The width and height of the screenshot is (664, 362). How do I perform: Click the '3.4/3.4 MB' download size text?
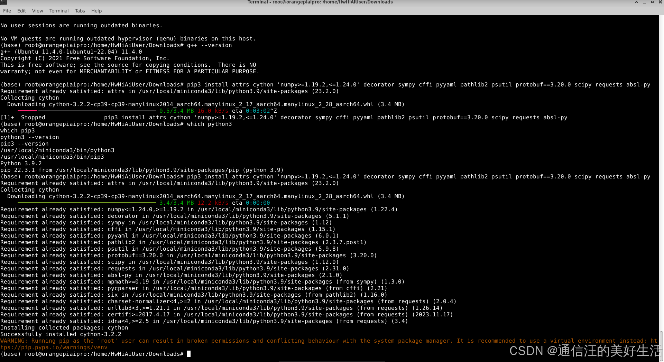(177, 203)
